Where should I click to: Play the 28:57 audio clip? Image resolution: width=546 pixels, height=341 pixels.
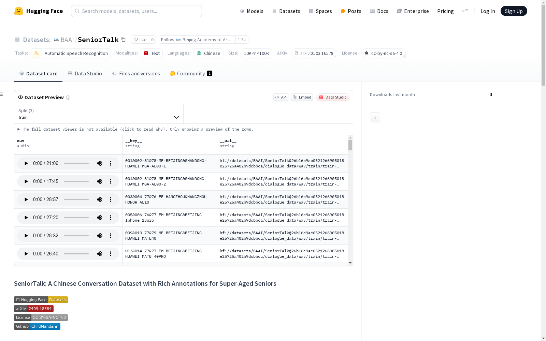(26, 199)
